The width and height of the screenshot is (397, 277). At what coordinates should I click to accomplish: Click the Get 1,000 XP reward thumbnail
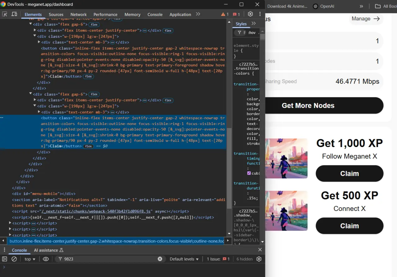(x=287, y=158)
